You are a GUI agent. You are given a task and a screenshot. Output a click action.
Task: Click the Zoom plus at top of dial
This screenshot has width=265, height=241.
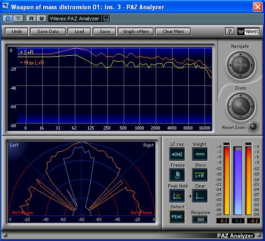tap(241, 96)
